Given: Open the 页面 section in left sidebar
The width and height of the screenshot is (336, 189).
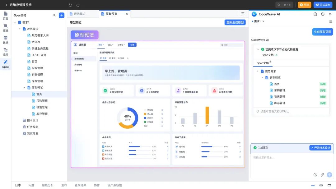Looking at the screenshot, I should click(x=5, y=16).
